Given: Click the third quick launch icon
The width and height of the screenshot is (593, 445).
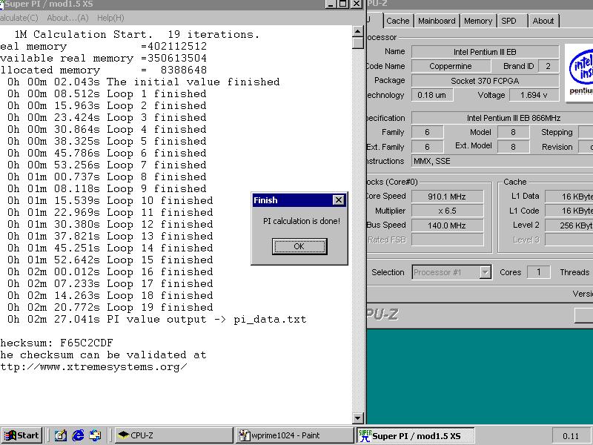Looking at the screenshot, I should pyautogui.click(x=95, y=435).
